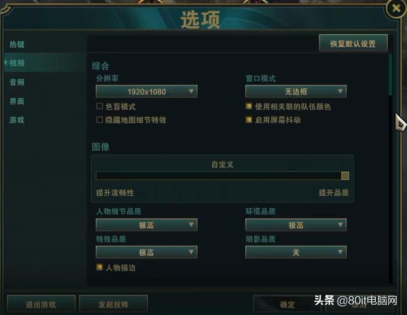This screenshot has width=407, height=315.
Task: Open the 窗口模式 window mode dropdown
Action: [295, 91]
